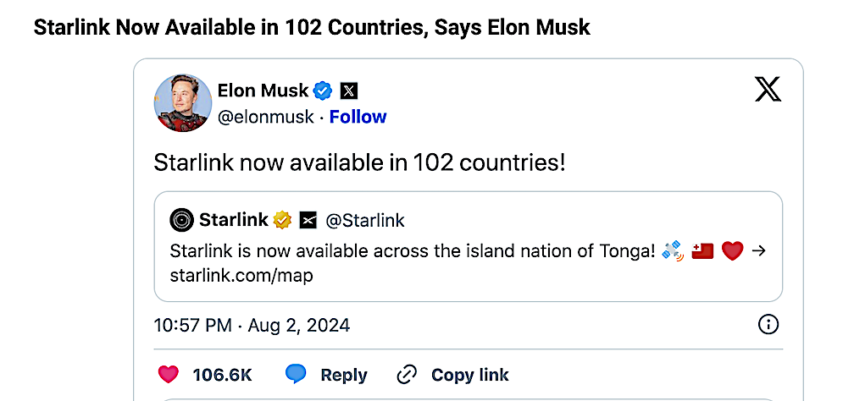The height and width of the screenshot is (401, 854).
Task: Open the 10:57 PM Aug 2, 2024 timestamp
Action: tap(252, 326)
